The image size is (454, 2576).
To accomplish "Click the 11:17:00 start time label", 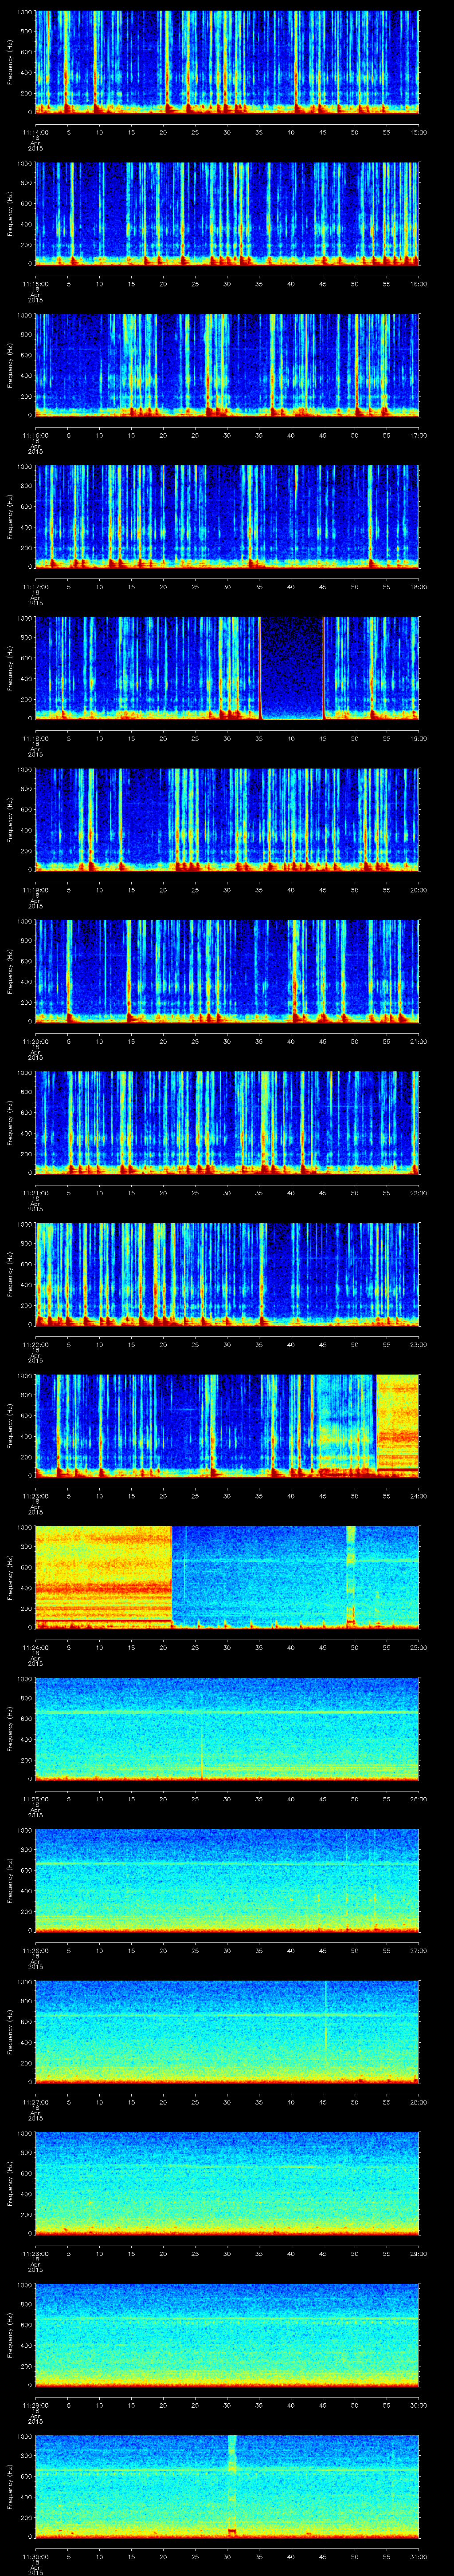I will click(35, 587).
